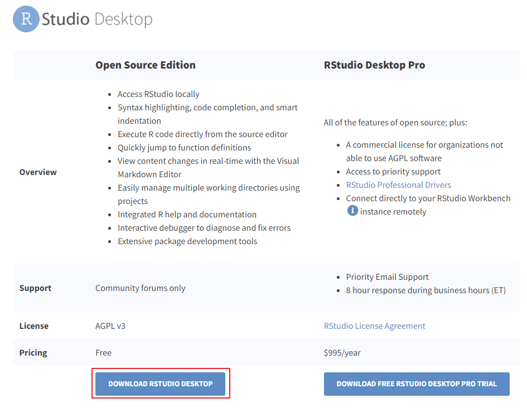
Task: Click 'Community forums only' support text
Action: pyautogui.click(x=140, y=288)
